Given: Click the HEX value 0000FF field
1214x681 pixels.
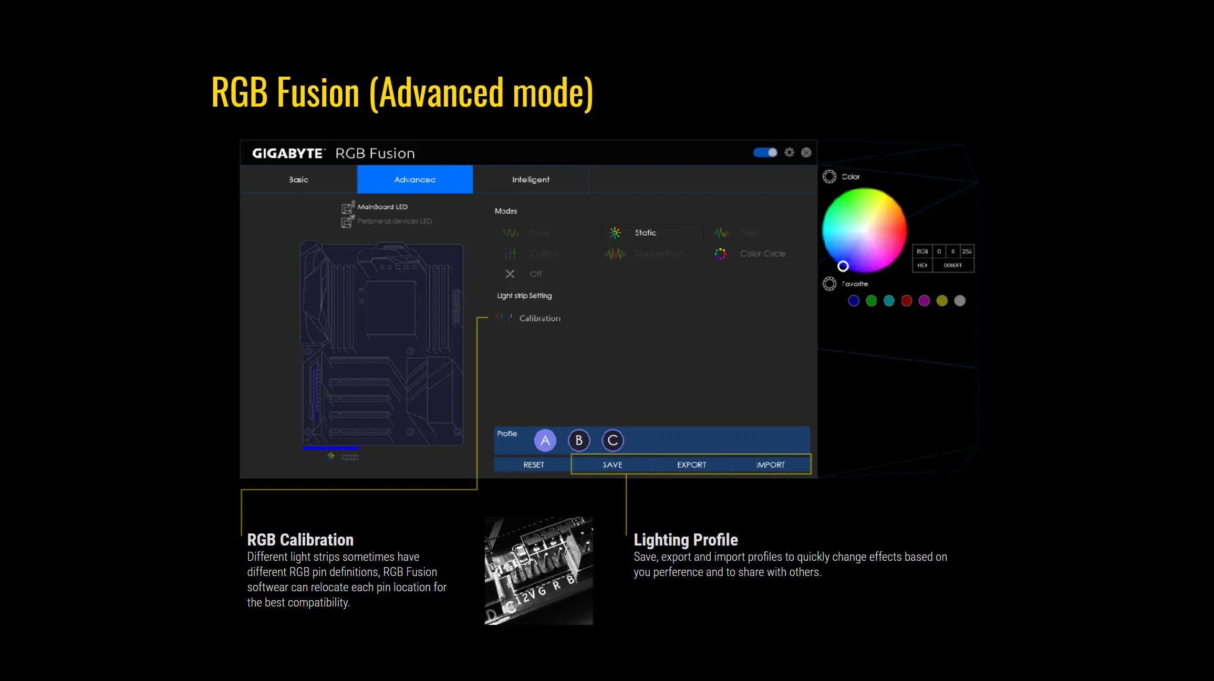Looking at the screenshot, I should click(953, 265).
